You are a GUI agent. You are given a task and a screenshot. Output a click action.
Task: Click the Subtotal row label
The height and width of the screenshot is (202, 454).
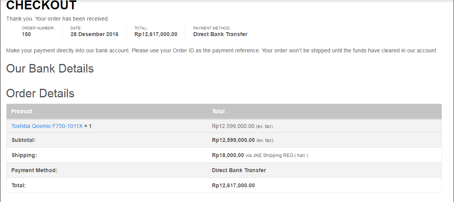[x=24, y=140]
